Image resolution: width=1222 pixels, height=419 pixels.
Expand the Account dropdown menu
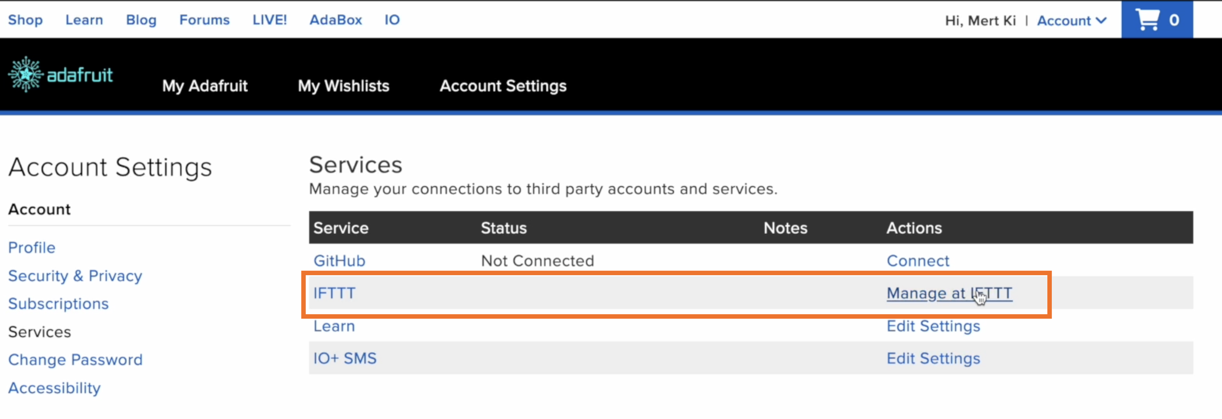coord(1072,21)
